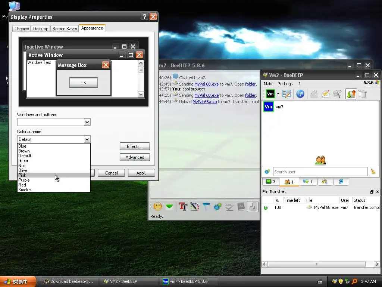
Task: Expand the status arrow beside the Vm profile icon
Action: pos(278,94)
